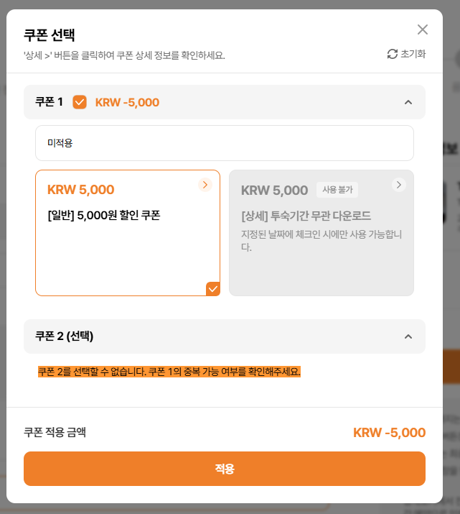Collapse the 쿠폰 1 section chevron
The image size is (460, 514).
coord(408,102)
